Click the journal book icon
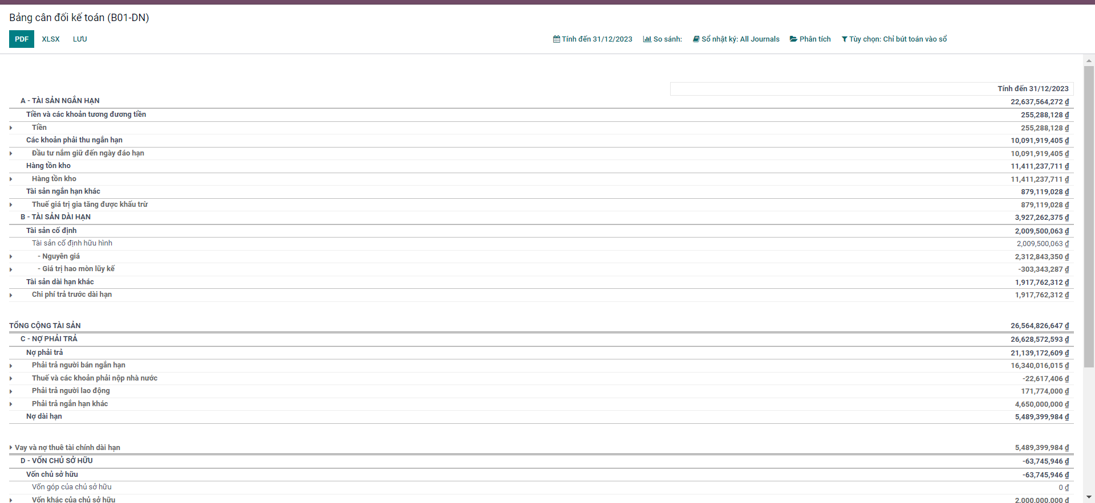This screenshot has height=503, width=1095. click(696, 39)
